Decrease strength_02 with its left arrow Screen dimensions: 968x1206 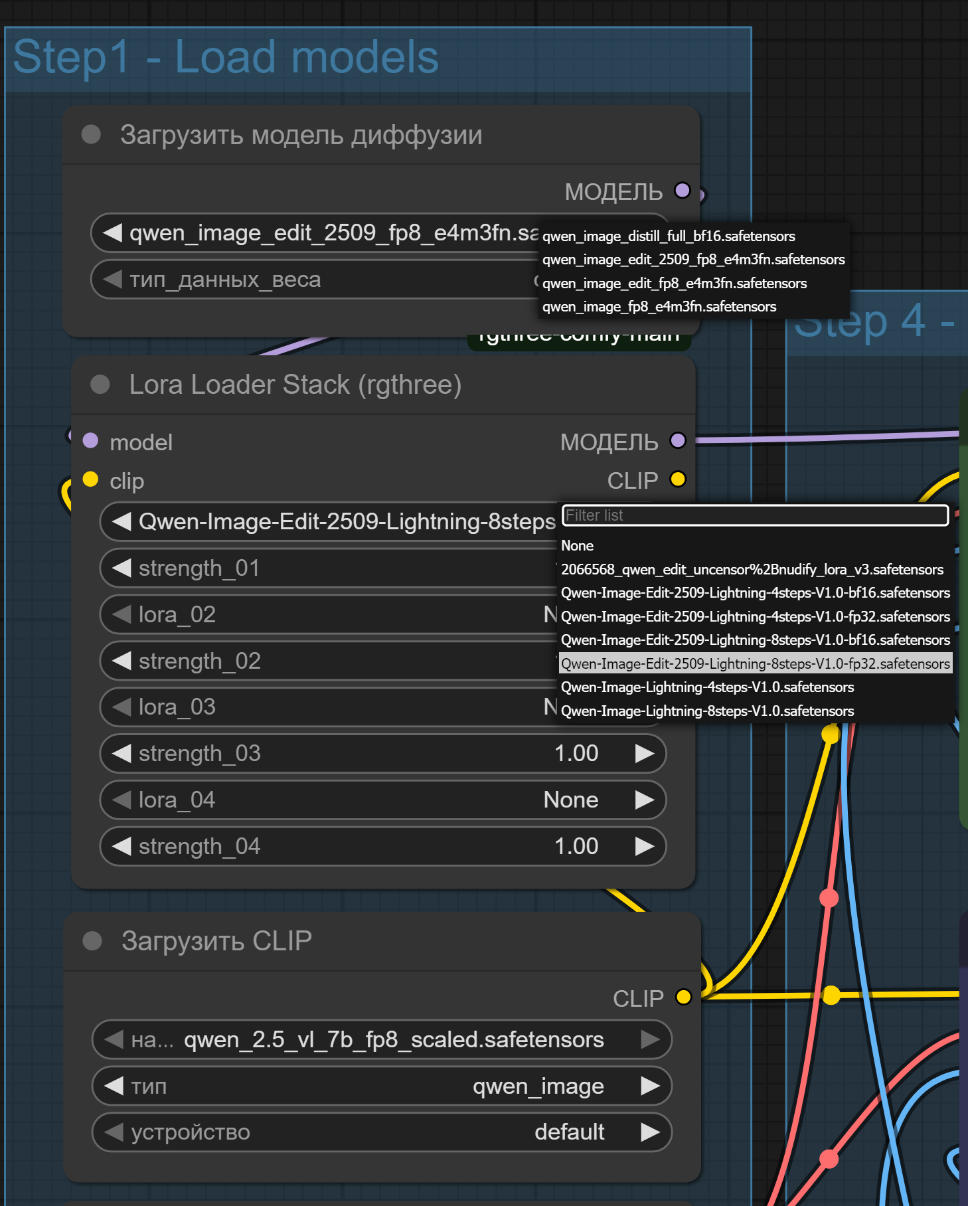(121, 661)
